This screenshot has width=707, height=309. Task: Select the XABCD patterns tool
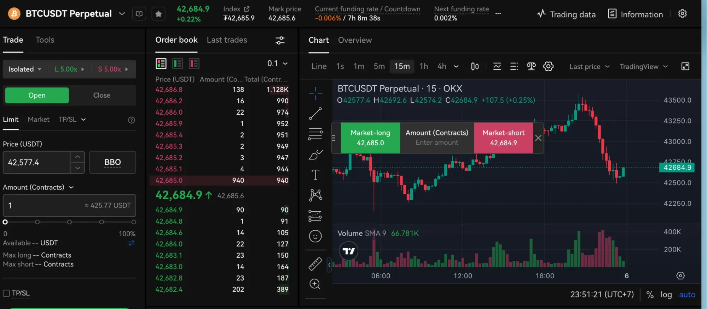[315, 195]
